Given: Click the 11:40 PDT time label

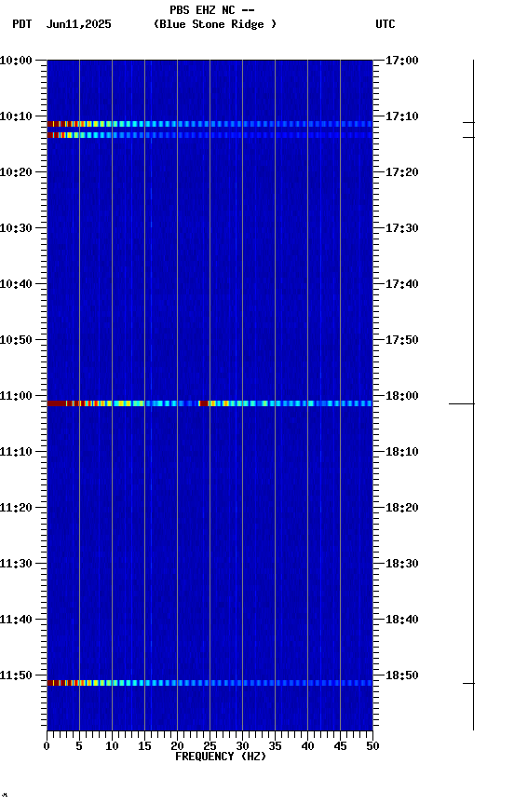Looking at the screenshot, I should point(16,620).
